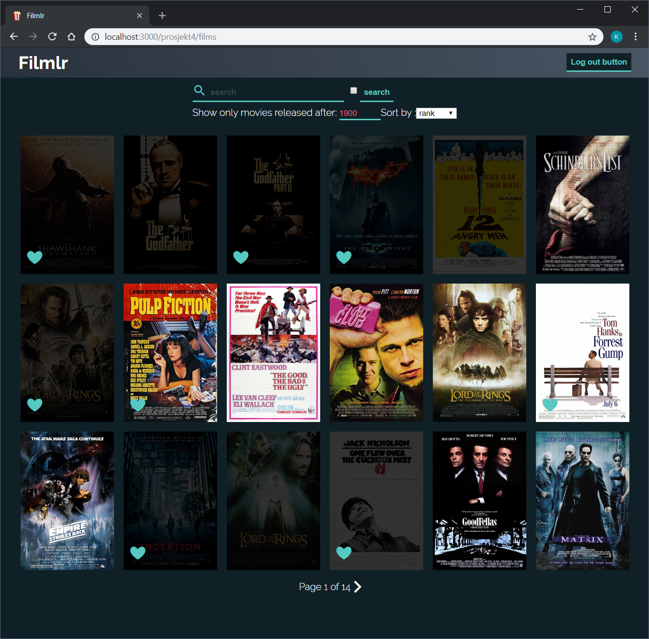The height and width of the screenshot is (639, 649).
Task: Open the Fight Club poster
Action: pyautogui.click(x=376, y=353)
